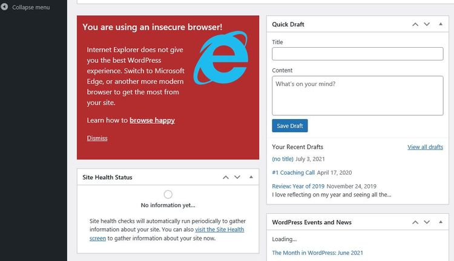Screen dimensions: 454x261
Task: Move Quick Draft widget up
Action: (415, 24)
